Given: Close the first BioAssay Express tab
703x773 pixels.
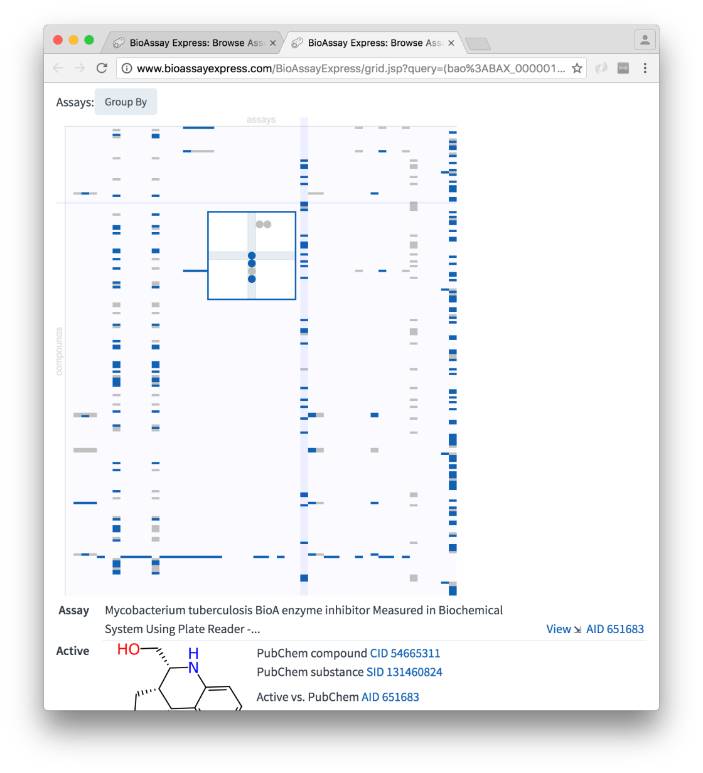Looking at the screenshot, I should coord(272,43).
